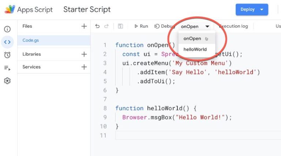Screen dimensions: 281x156
Task: Open the Executions list icon
Action: [7, 68]
